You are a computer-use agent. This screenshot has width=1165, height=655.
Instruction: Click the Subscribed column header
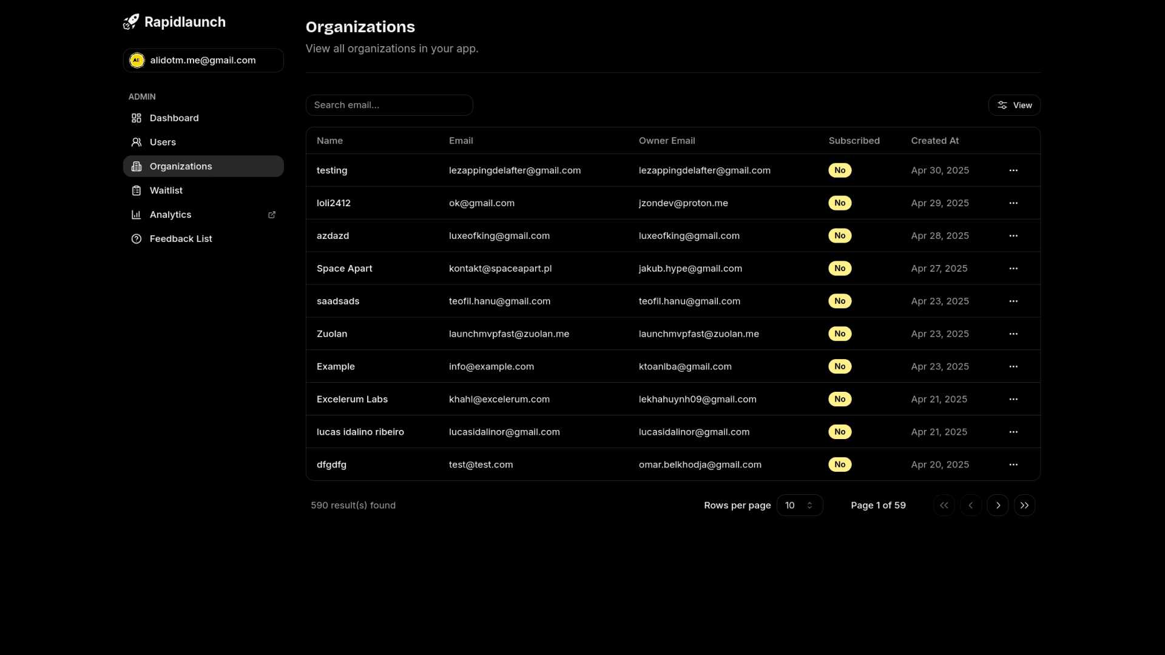pyautogui.click(x=854, y=141)
